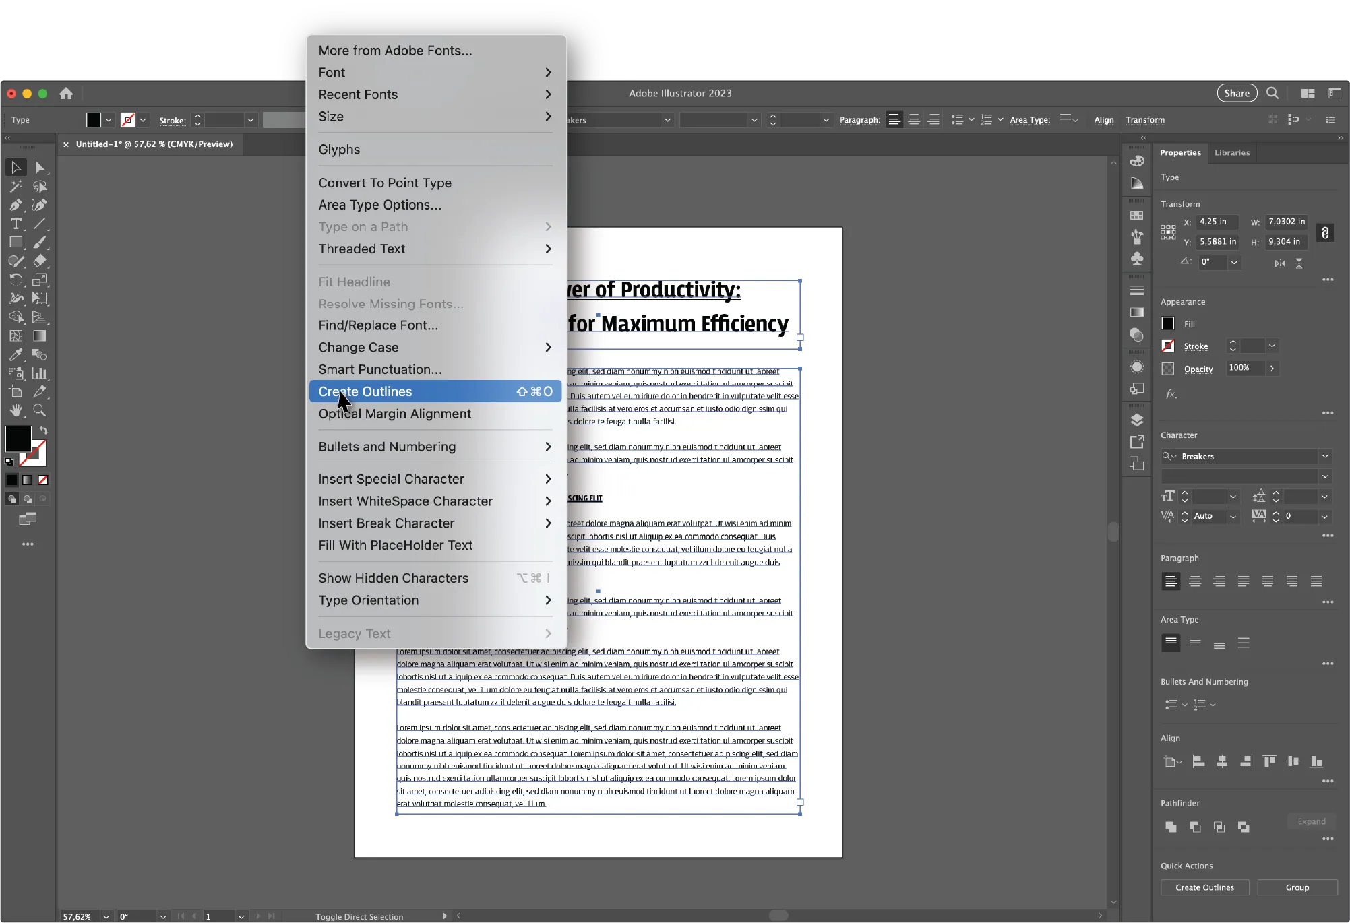Select the Type tool
This screenshot has width=1350, height=923.
click(16, 224)
